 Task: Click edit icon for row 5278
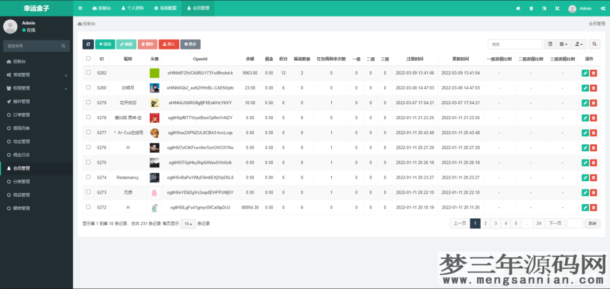pos(585,118)
